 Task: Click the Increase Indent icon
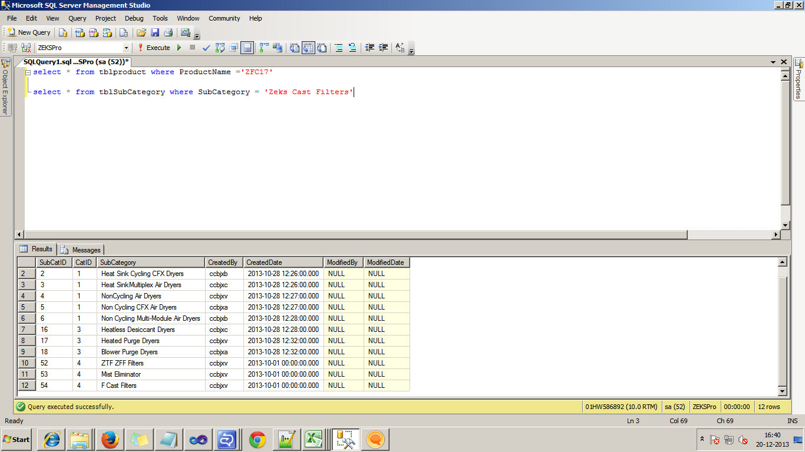pos(384,48)
